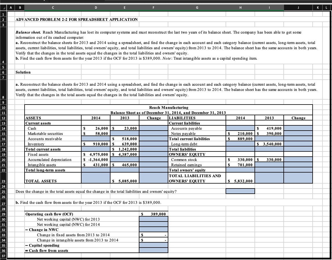Select row 14 header

tap(3, 129)
